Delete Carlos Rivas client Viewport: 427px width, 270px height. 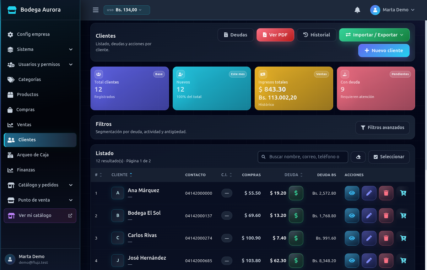(x=386, y=238)
